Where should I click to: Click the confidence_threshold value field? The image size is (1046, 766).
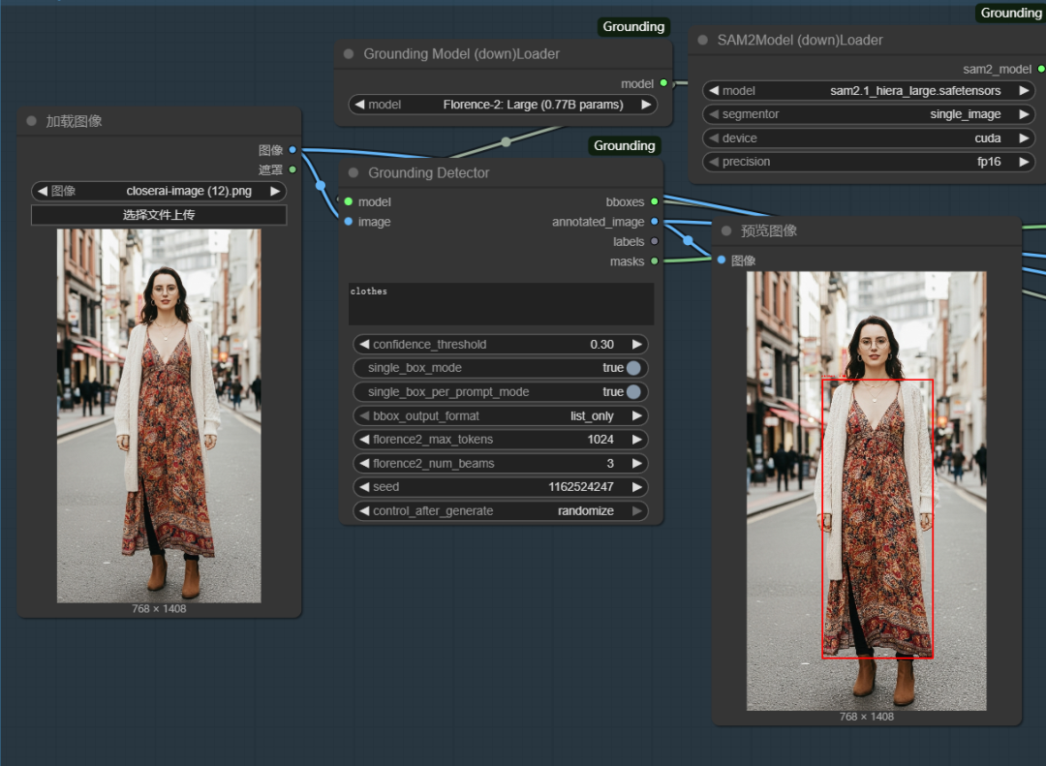tap(502, 345)
